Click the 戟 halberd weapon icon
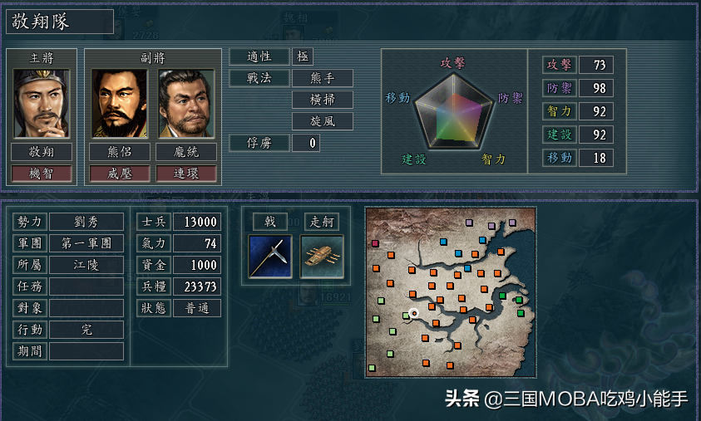This screenshot has width=701, height=421. coord(270,257)
